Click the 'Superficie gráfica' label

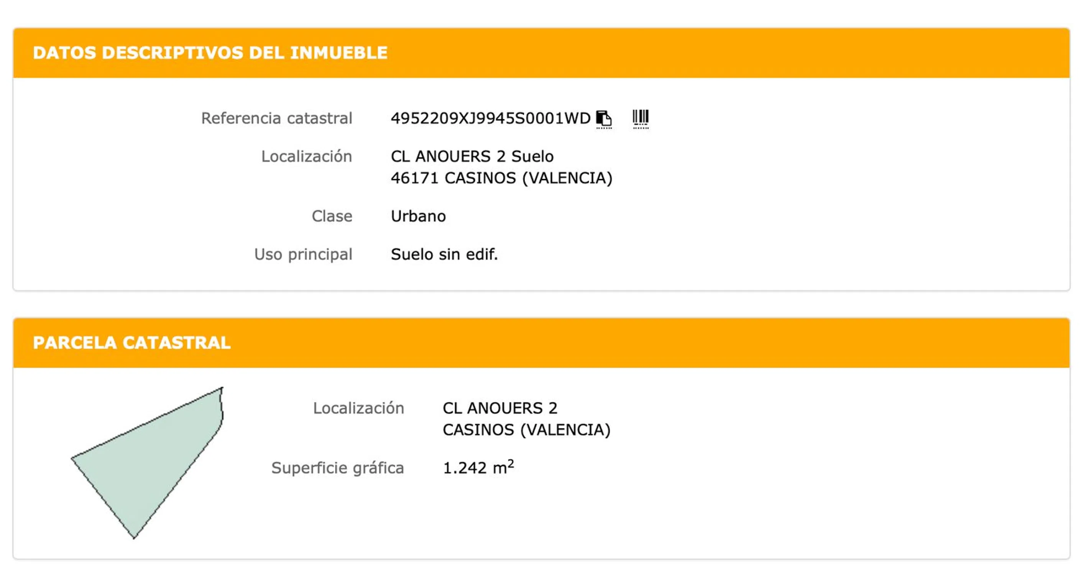[337, 468]
